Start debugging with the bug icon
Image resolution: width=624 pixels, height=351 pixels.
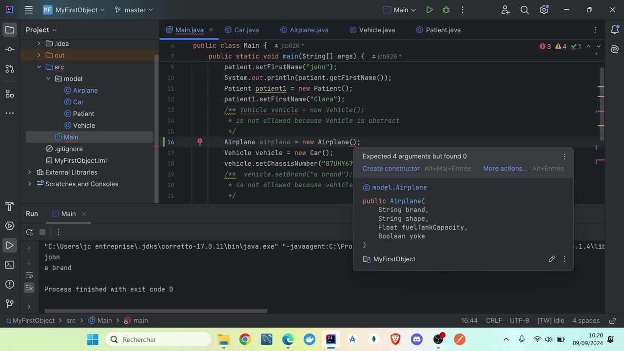click(x=446, y=10)
